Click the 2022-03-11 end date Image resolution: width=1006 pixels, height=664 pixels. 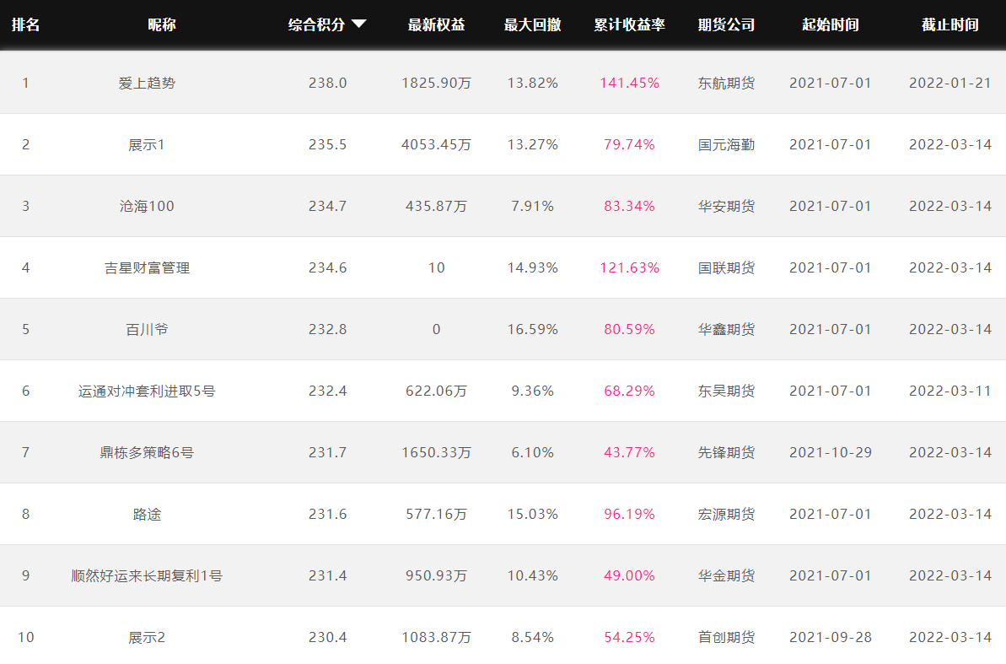coord(950,391)
